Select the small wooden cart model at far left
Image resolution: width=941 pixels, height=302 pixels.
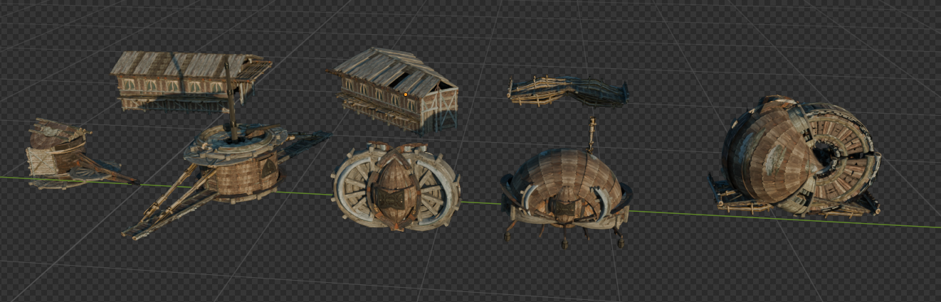click(68, 155)
